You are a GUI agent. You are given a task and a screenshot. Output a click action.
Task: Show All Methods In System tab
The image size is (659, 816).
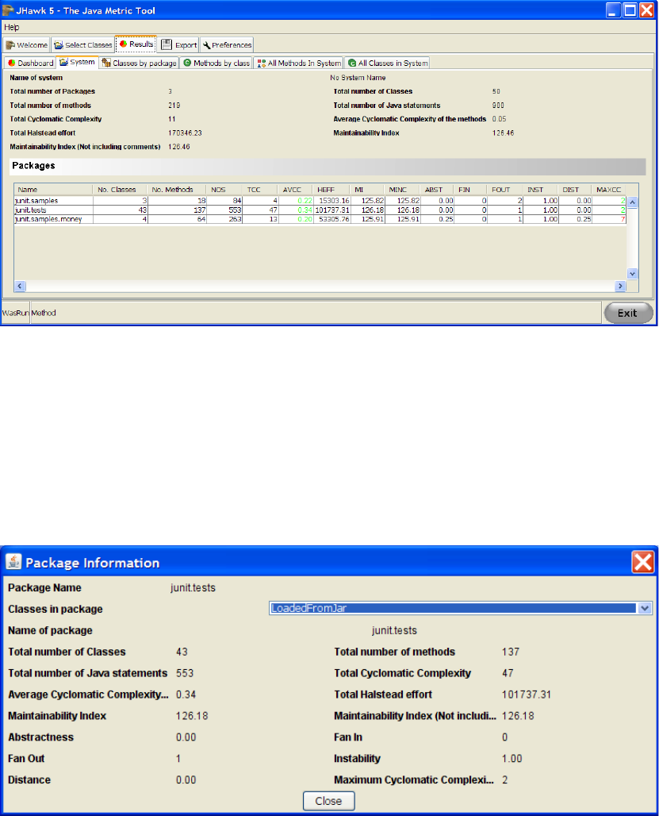299,63
